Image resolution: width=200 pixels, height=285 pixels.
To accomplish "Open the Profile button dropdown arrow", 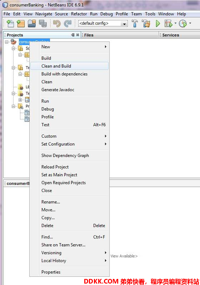I will (190, 23).
